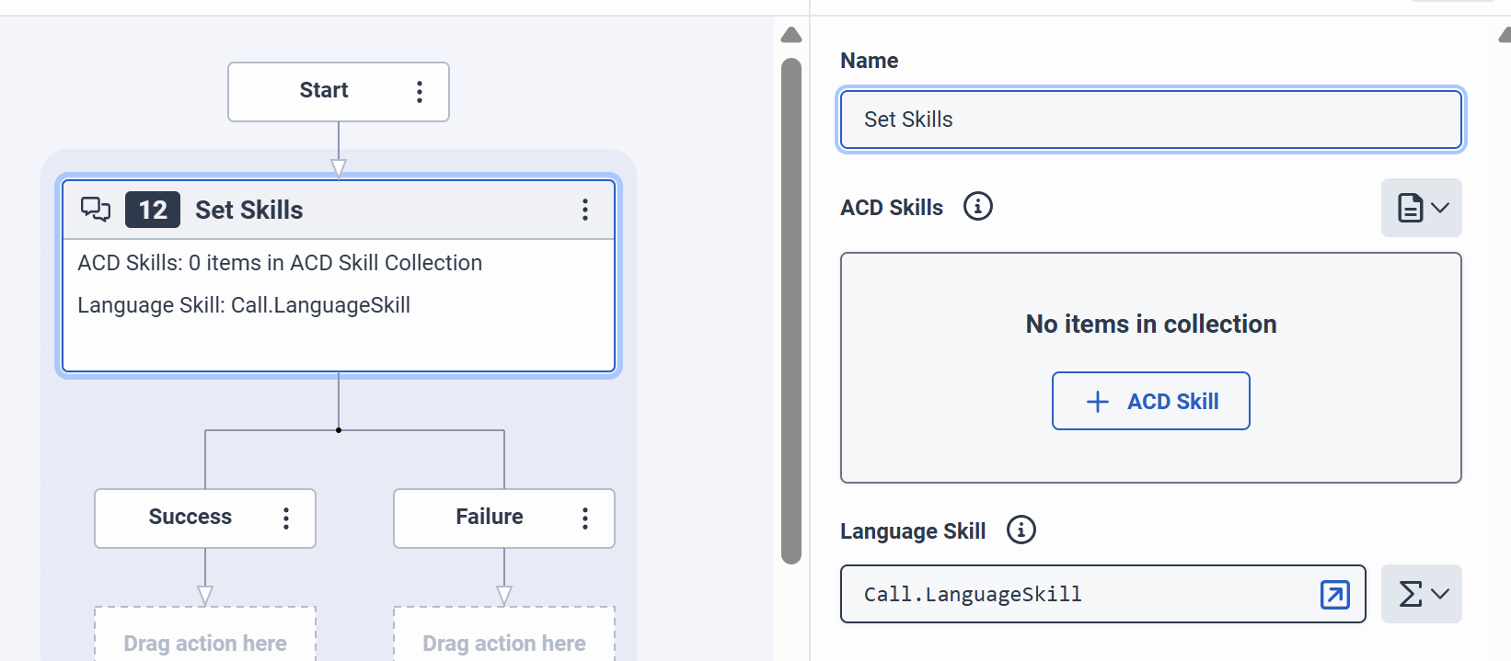Image resolution: width=1511 pixels, height=661 pixels.
Task: Add a new ACD Skill
Action: pyautogui.click(x=1150, y=401)
